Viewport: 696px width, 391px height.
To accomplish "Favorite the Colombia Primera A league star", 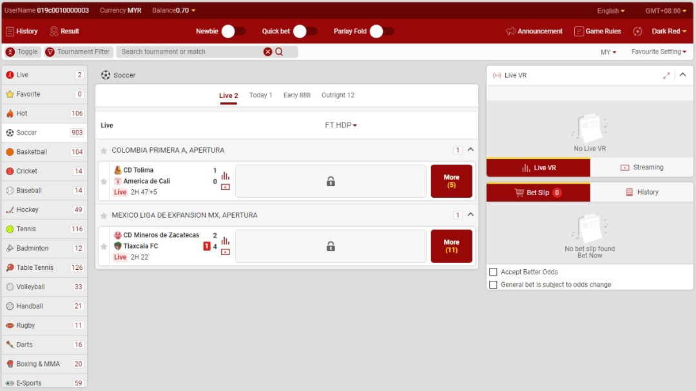I will (104, 151).
